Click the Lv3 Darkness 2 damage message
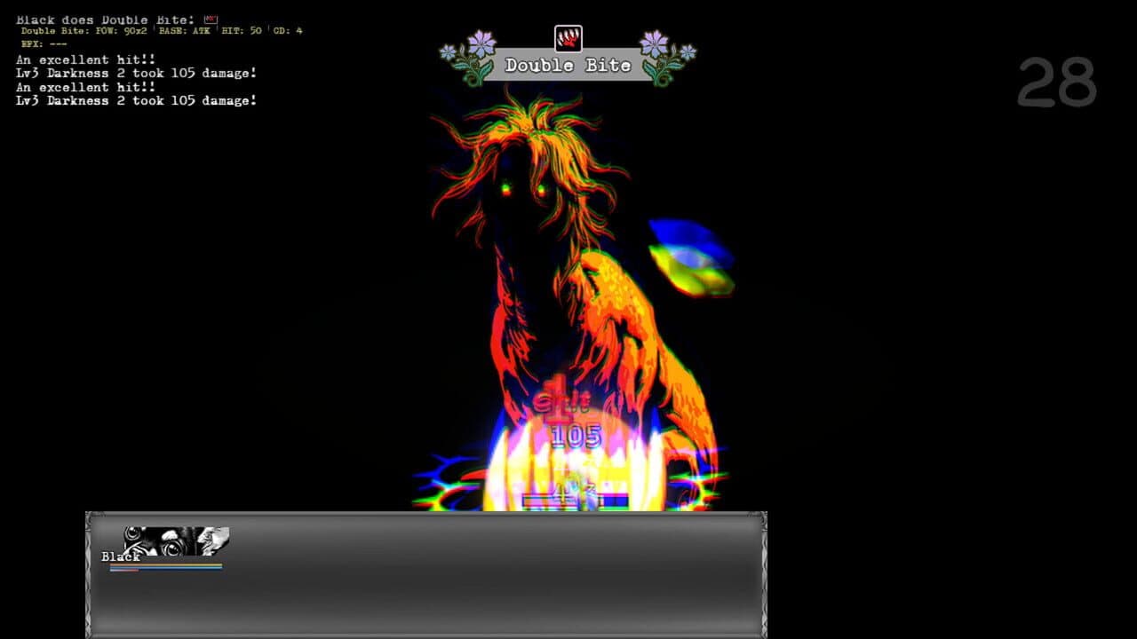The height and width of the screenshot is (639, 1137). click(x=135, y=73)
